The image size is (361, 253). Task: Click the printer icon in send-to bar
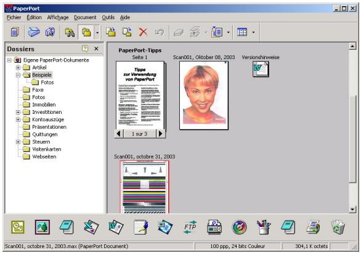click(x=313, y=227)
